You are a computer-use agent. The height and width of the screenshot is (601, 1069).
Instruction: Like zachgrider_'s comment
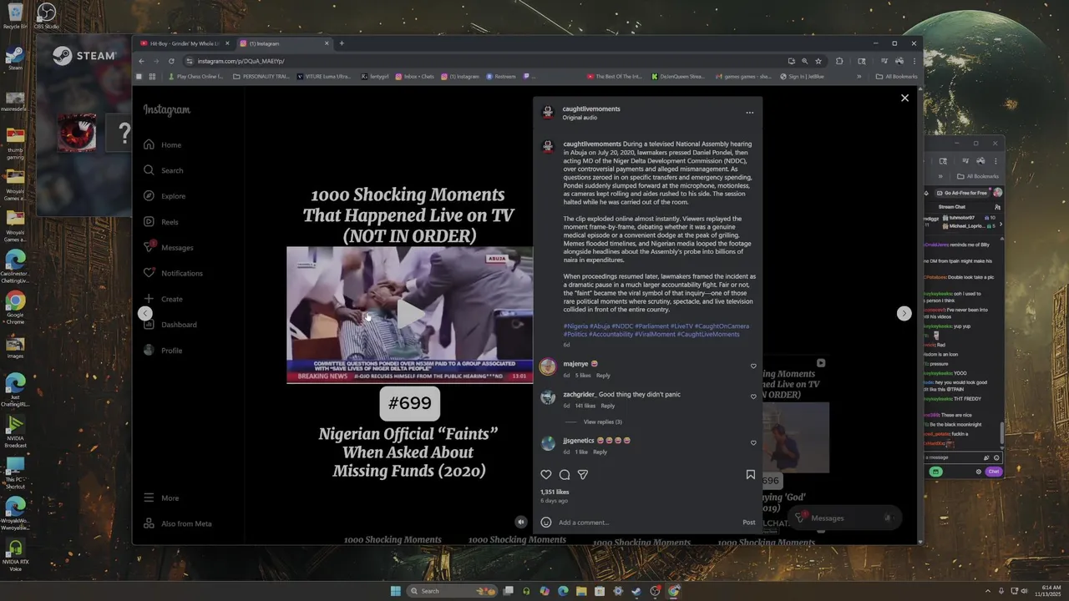pyautogui.click(x=753, y=396)
